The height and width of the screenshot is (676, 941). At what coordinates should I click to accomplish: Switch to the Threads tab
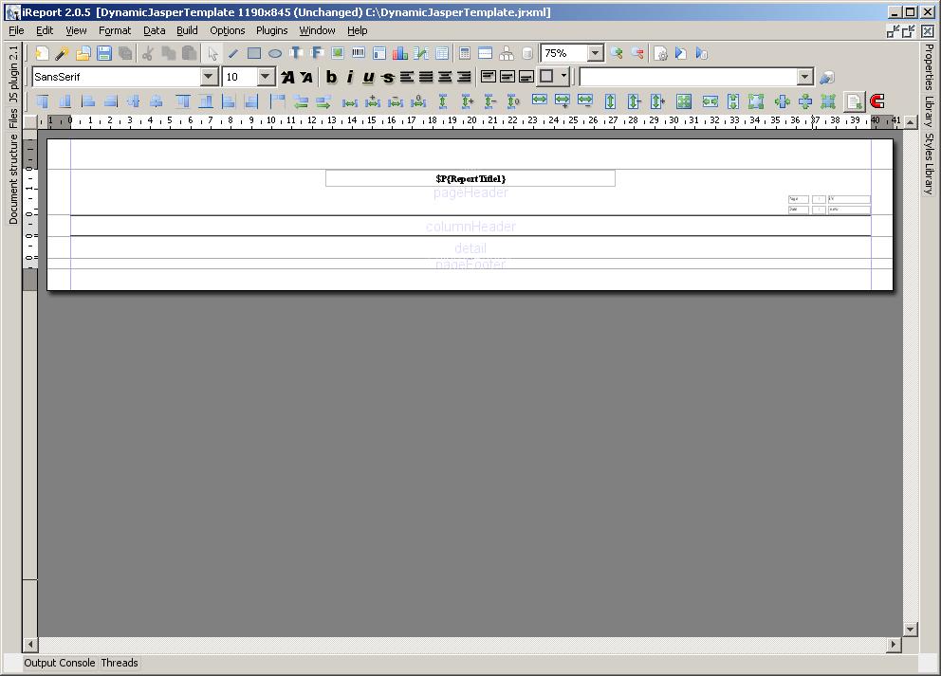coord(119,663)
